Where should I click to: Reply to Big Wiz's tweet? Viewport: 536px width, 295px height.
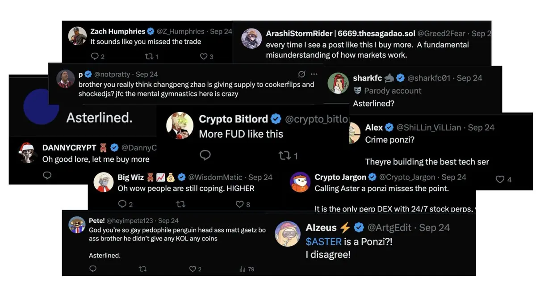pyautogui.click(x=122, y=204)
